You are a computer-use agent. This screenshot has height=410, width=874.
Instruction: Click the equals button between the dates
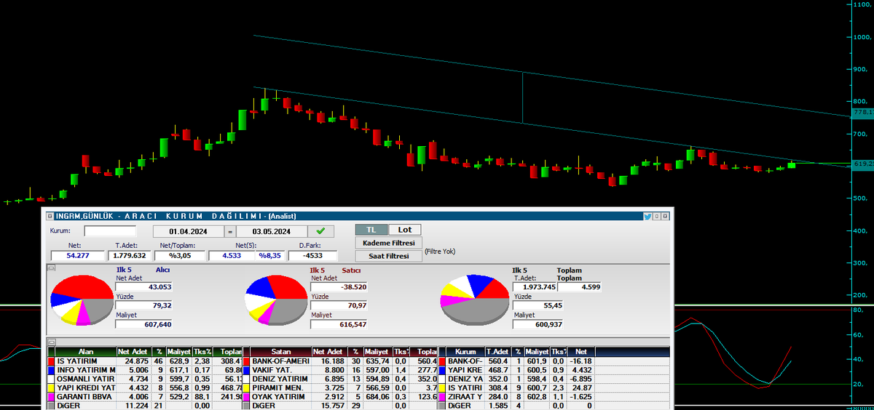click(229, 231)
